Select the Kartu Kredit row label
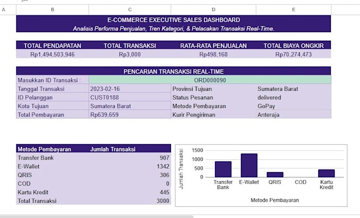This screenshot has height=218, width=360. [33, 192]
